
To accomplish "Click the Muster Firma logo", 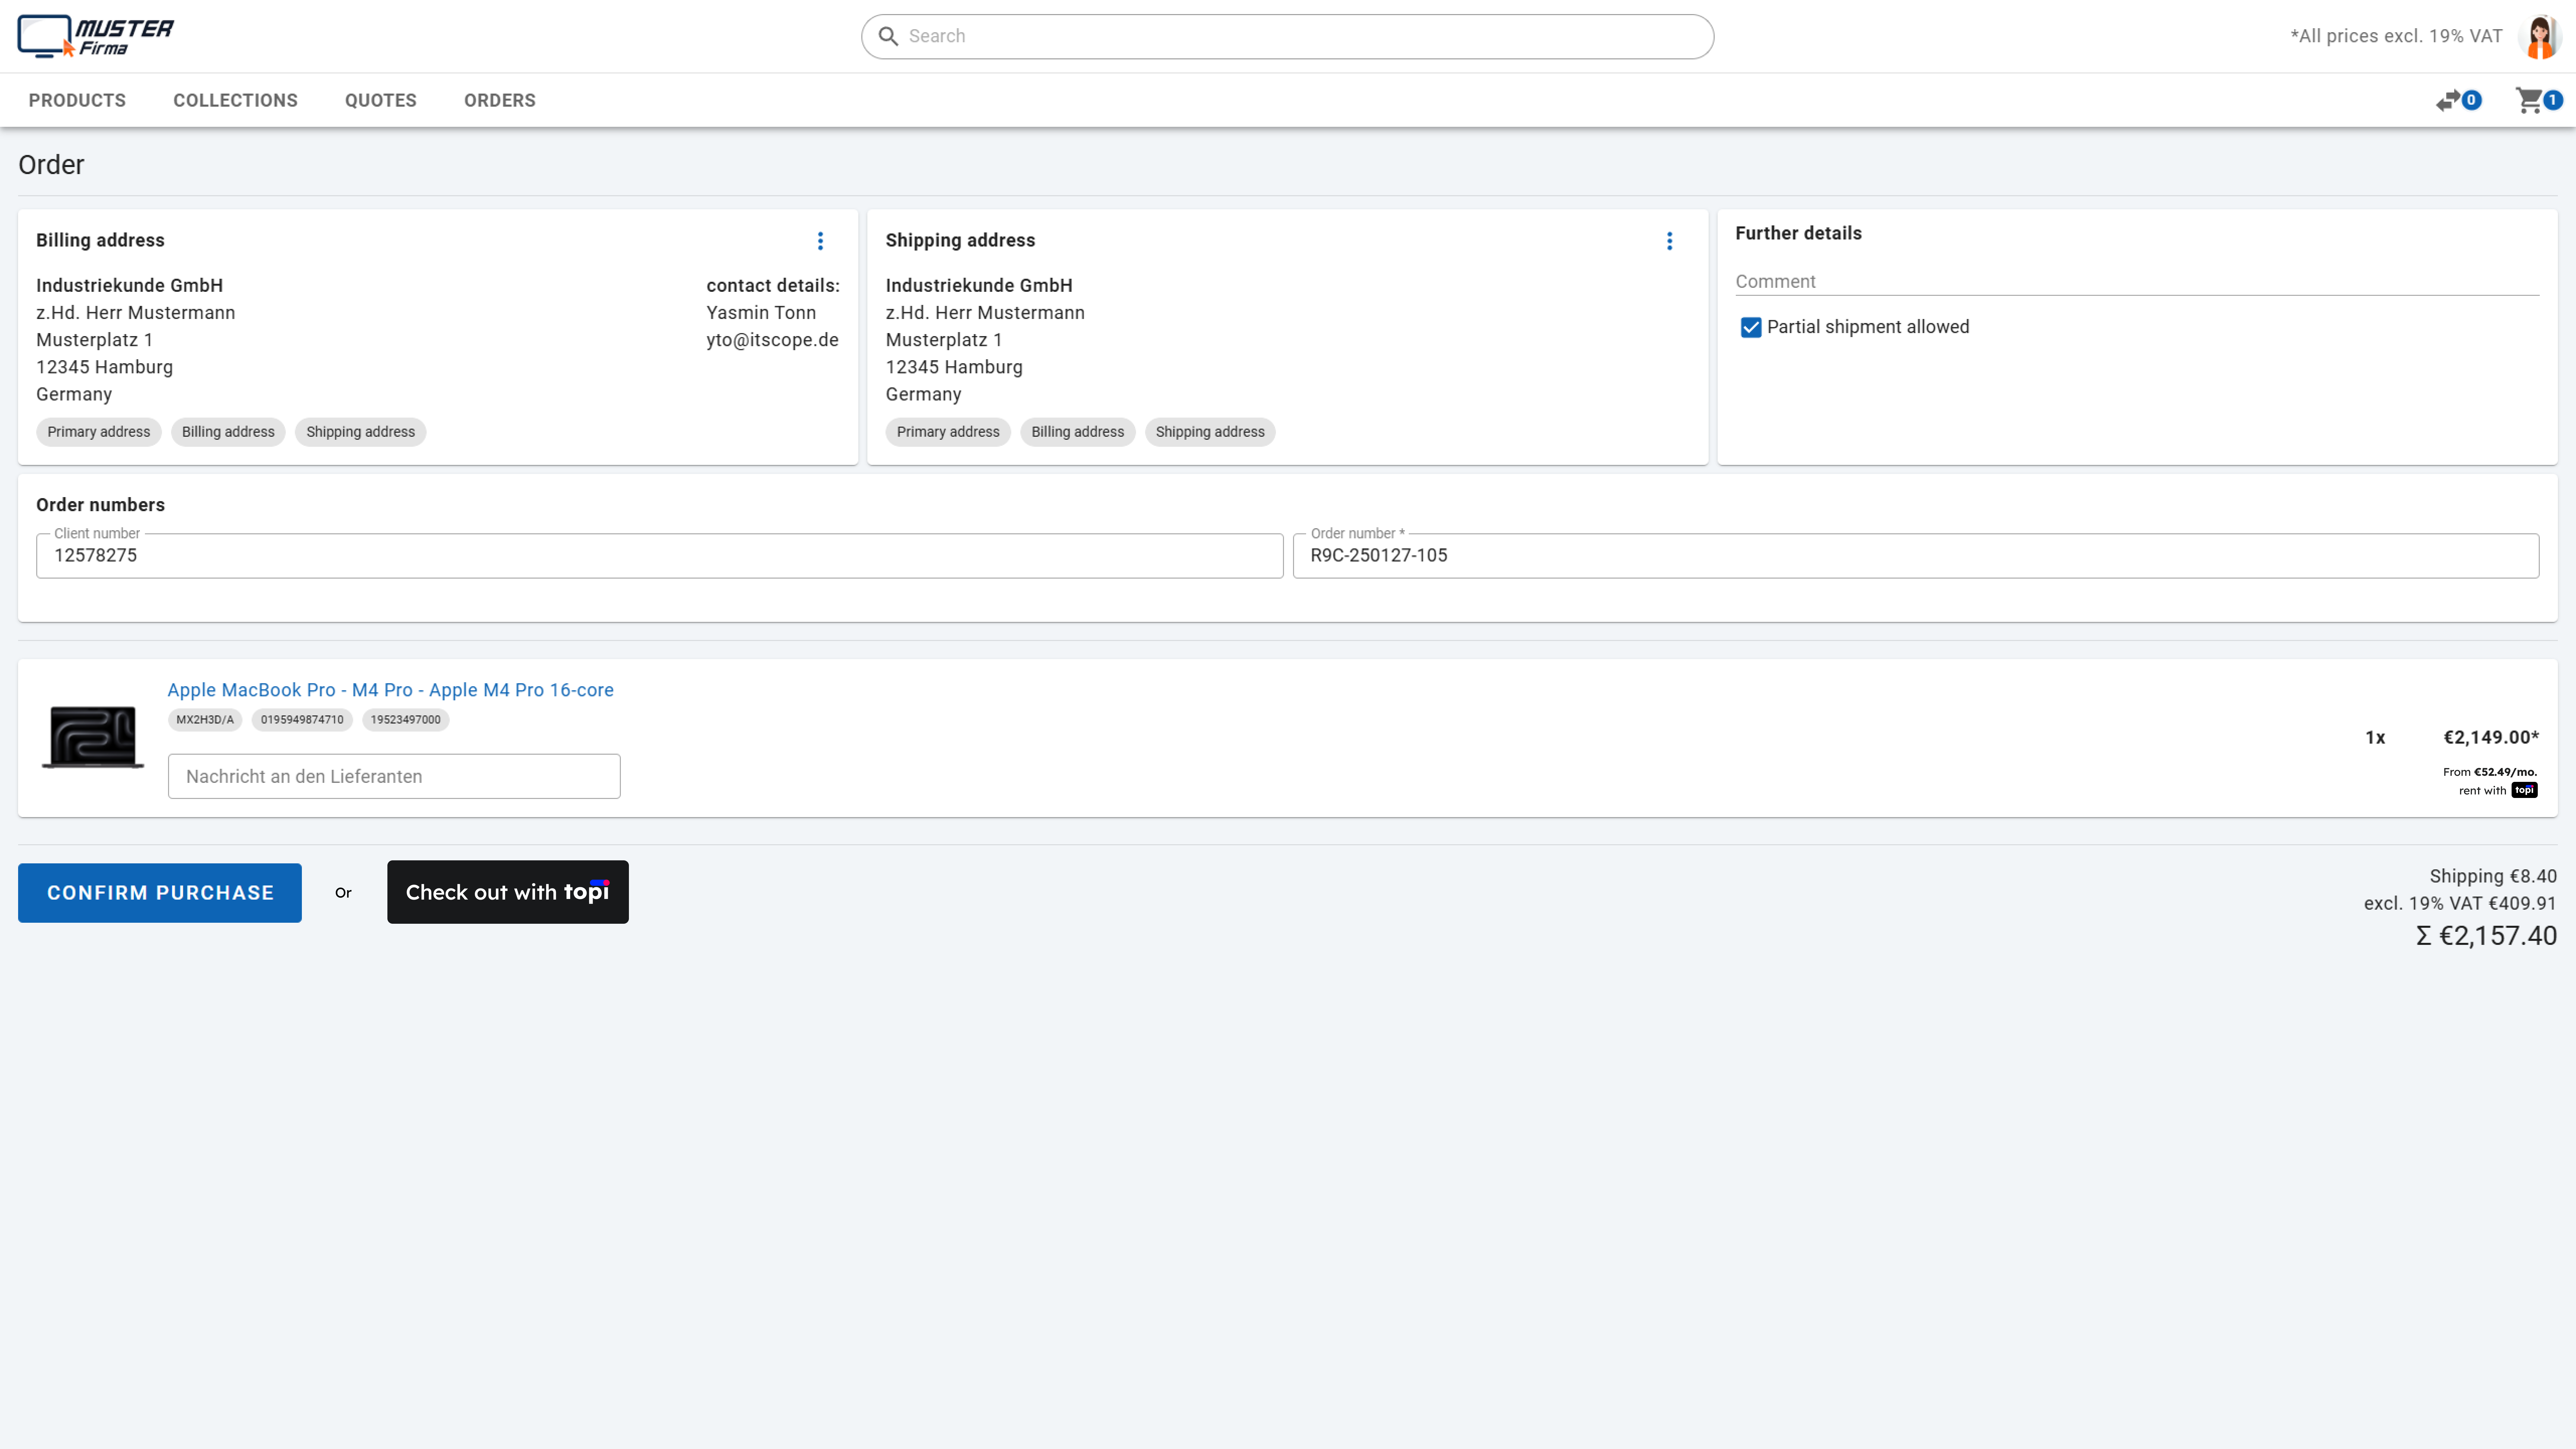I will (95, 36).
